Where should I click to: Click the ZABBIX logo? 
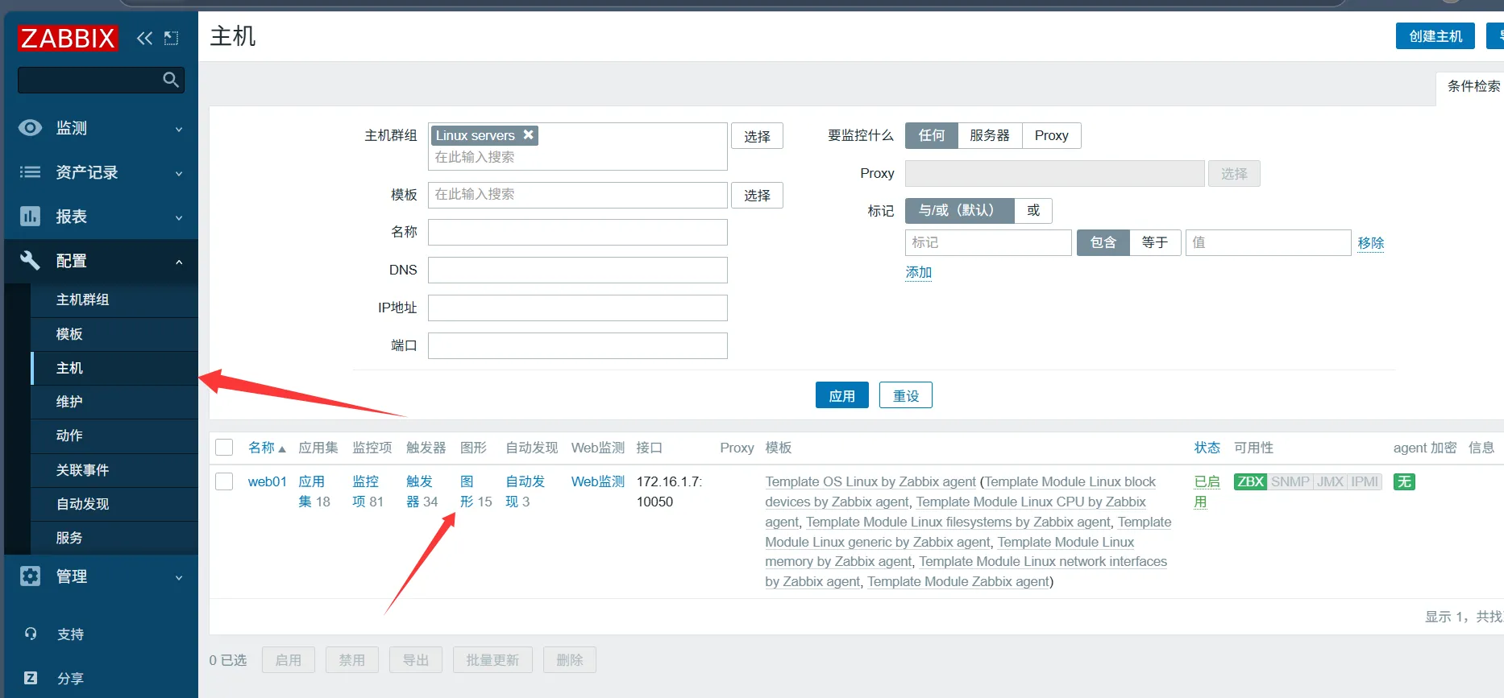click(x=68, y=38)
